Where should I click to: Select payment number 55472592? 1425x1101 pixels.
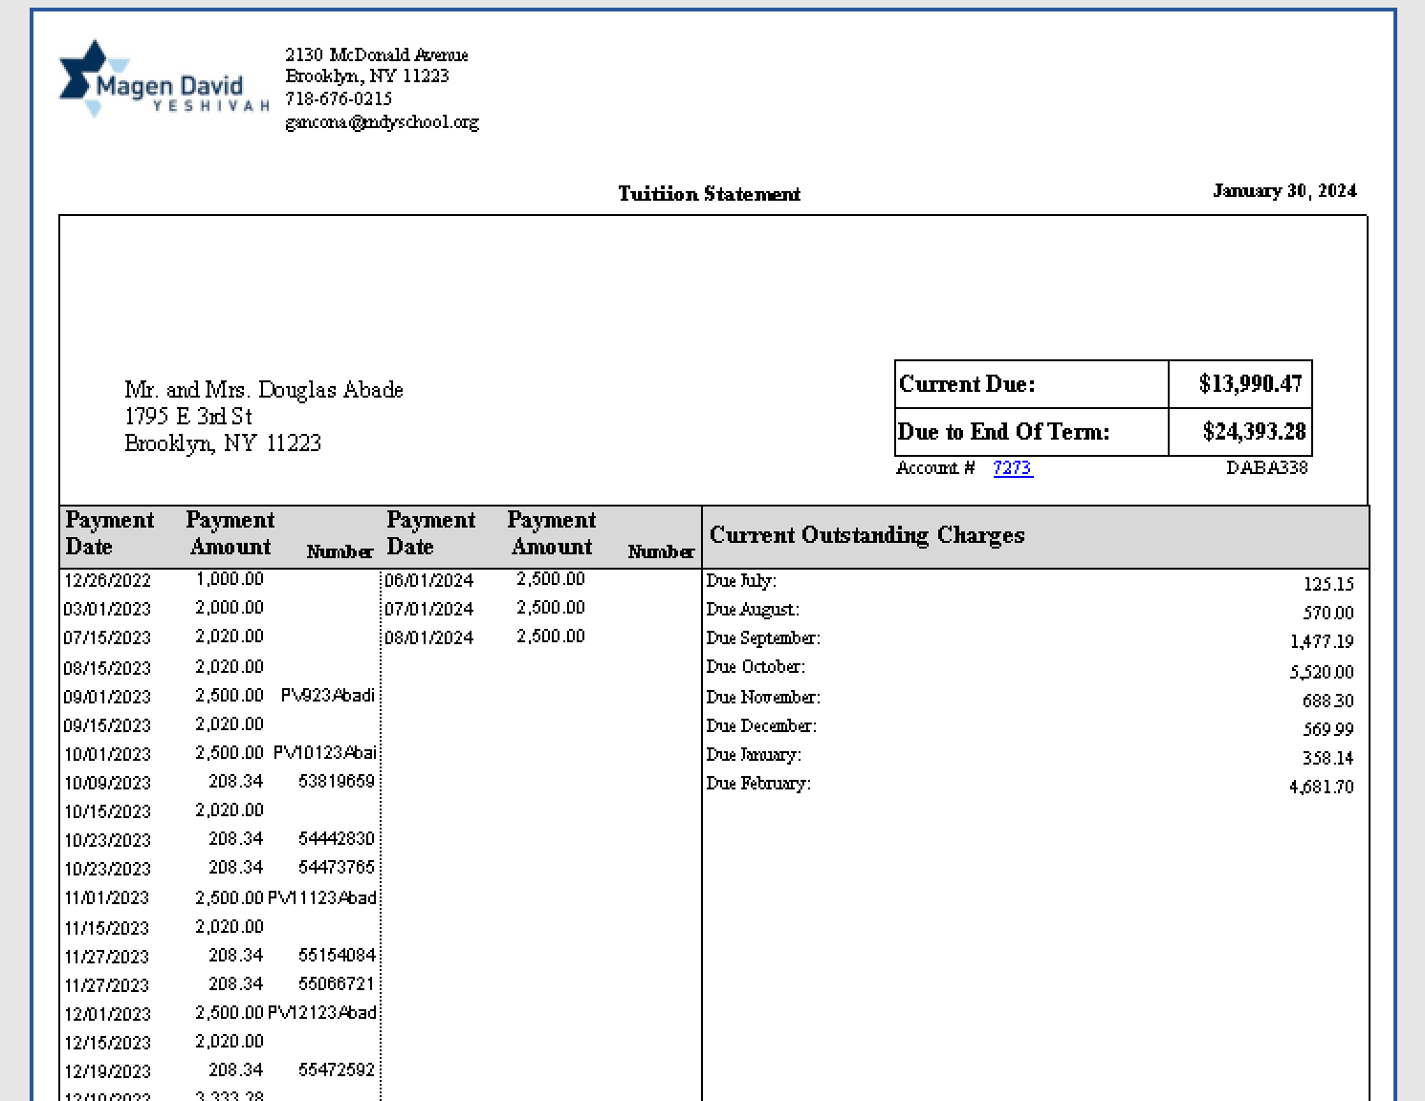click(337, 1069)
